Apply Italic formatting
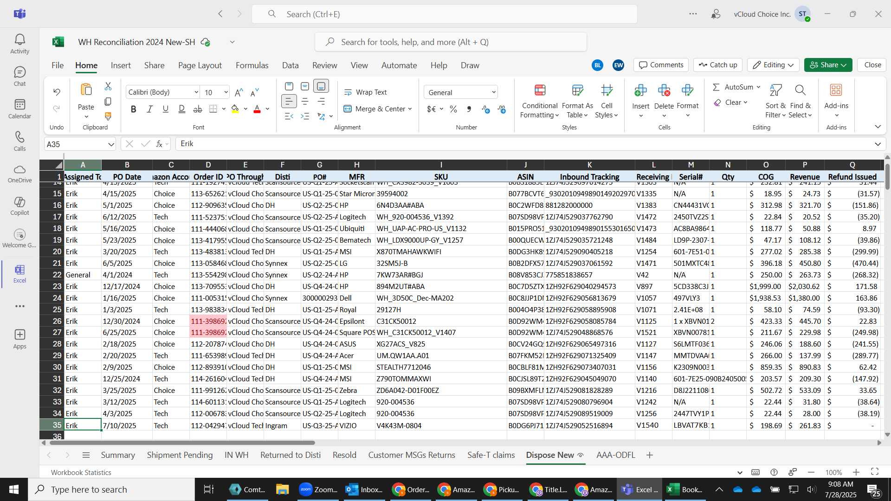 click(x=149, y=109)
